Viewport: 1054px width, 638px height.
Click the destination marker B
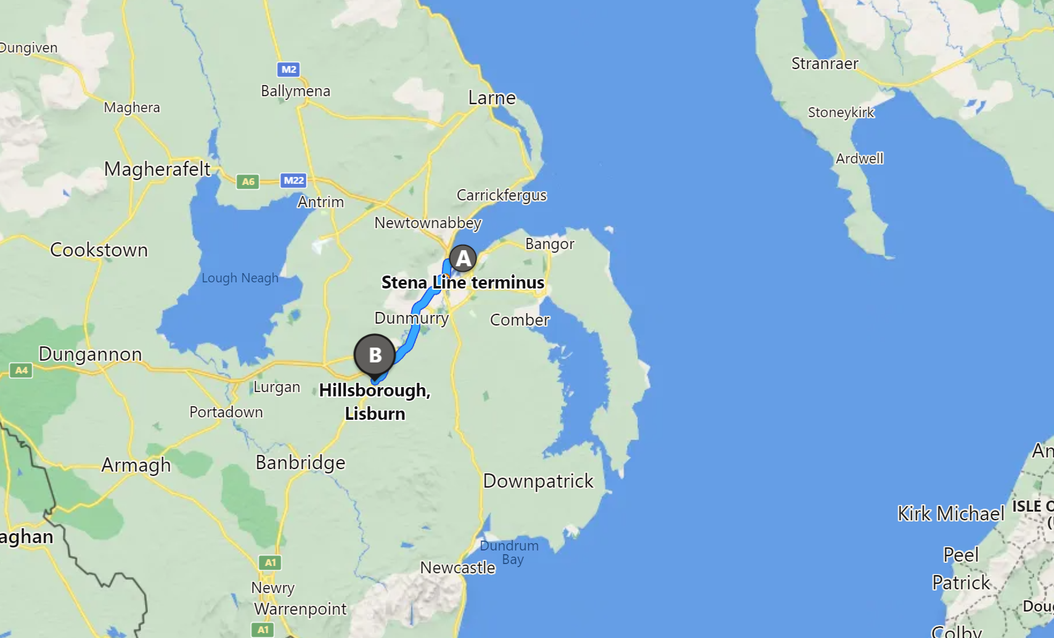[375, 356]
